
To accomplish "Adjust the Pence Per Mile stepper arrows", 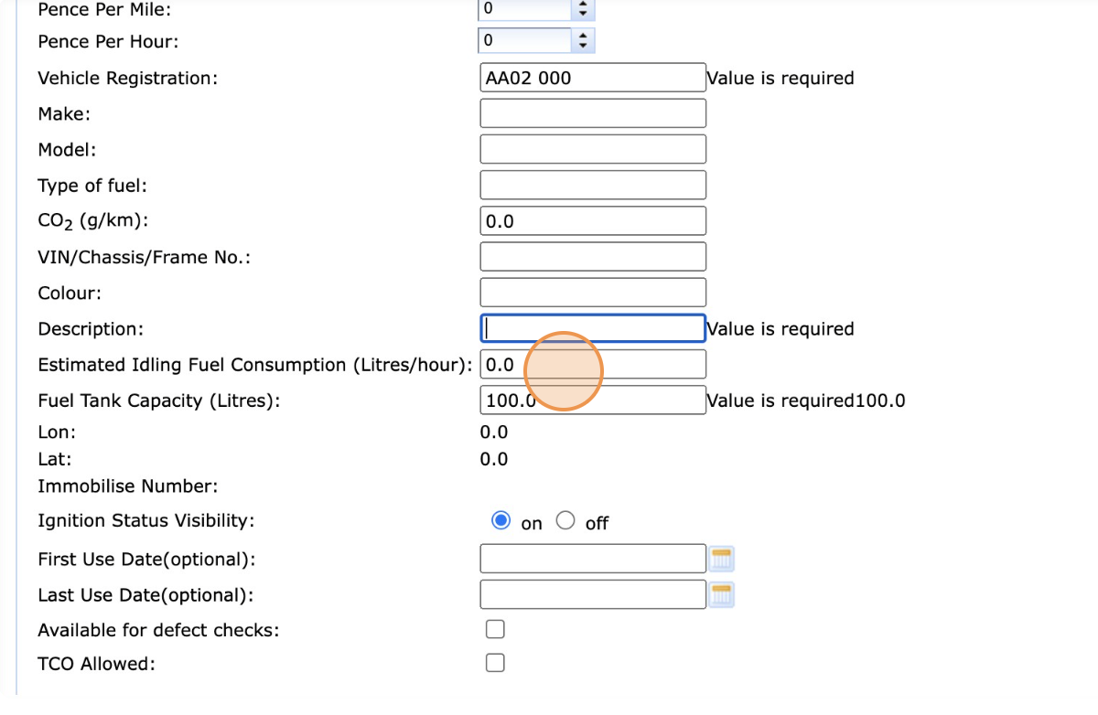I will tap(583, 9).
